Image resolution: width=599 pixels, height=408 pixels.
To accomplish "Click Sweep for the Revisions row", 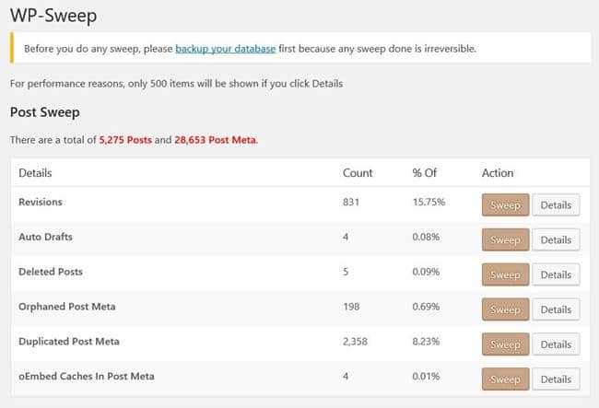I will click(505, 205).
